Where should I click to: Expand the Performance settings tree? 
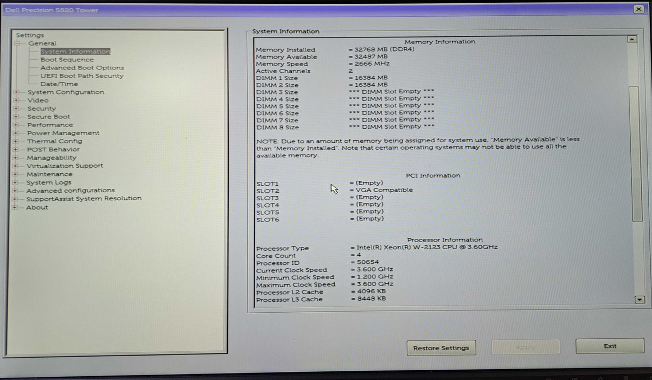[x=17, y=124]
